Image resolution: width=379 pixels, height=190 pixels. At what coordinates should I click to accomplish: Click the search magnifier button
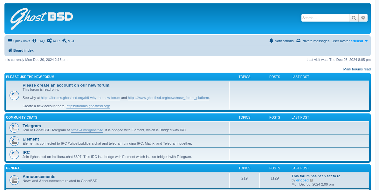coord(354,18)
